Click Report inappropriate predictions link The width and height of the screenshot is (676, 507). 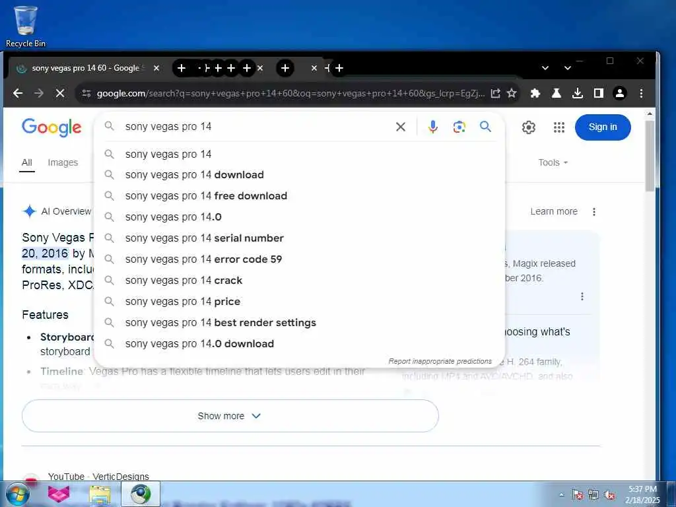(440, 361)
